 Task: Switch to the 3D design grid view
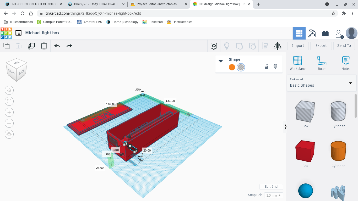299,33
